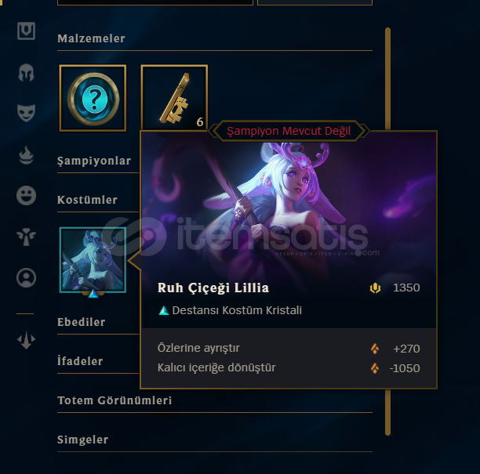The width and height of the screenshot is (480, 474).
Task: Select the eternals flame filter icon
Action: coord(27,155)
